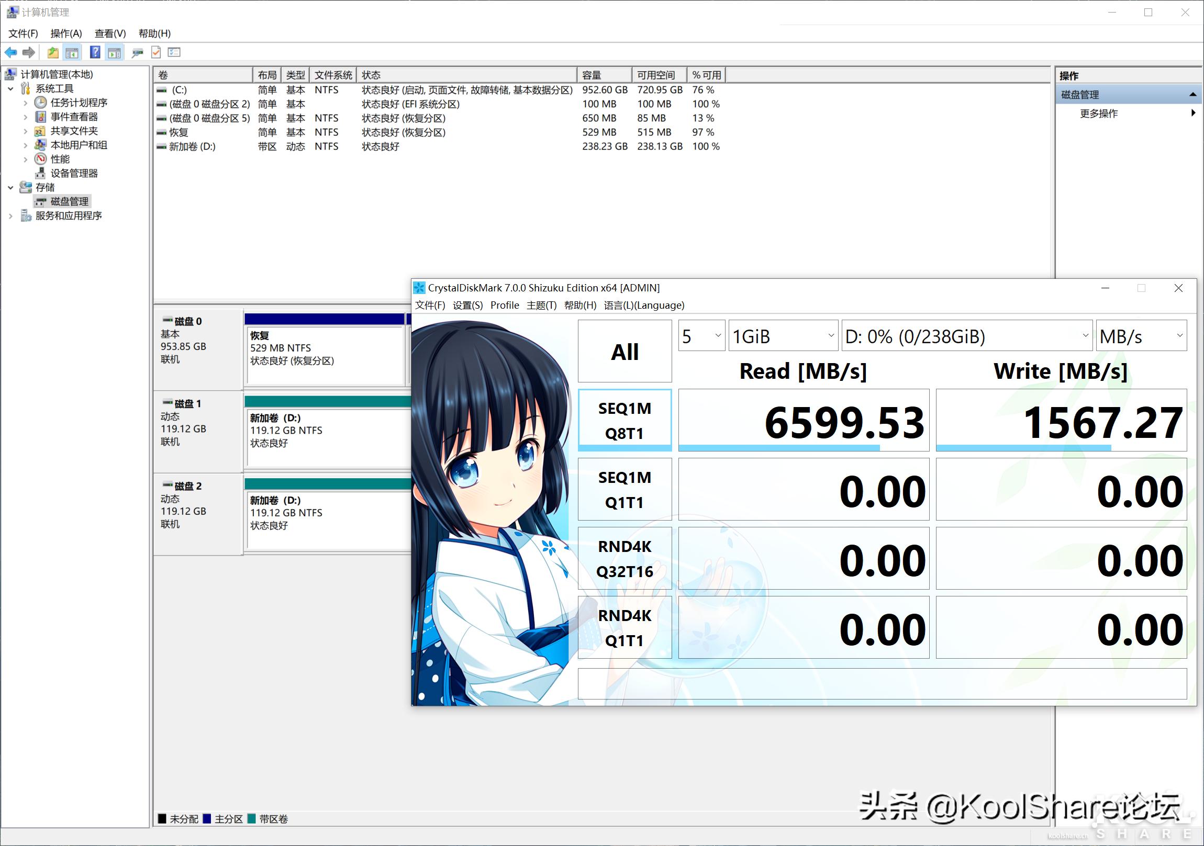Select the SEQ1M Q1T1 test row
The width and height of the screenshot is (1204, 846).
[x=624, y=489]
